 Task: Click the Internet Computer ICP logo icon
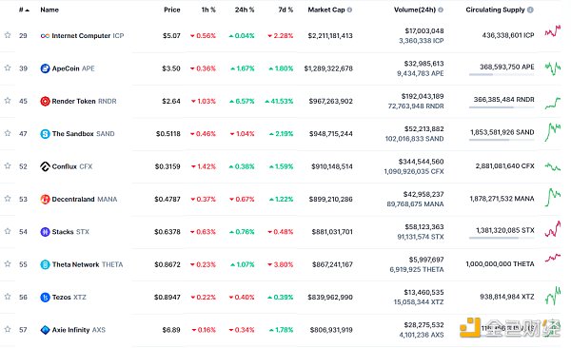point(45,36)
